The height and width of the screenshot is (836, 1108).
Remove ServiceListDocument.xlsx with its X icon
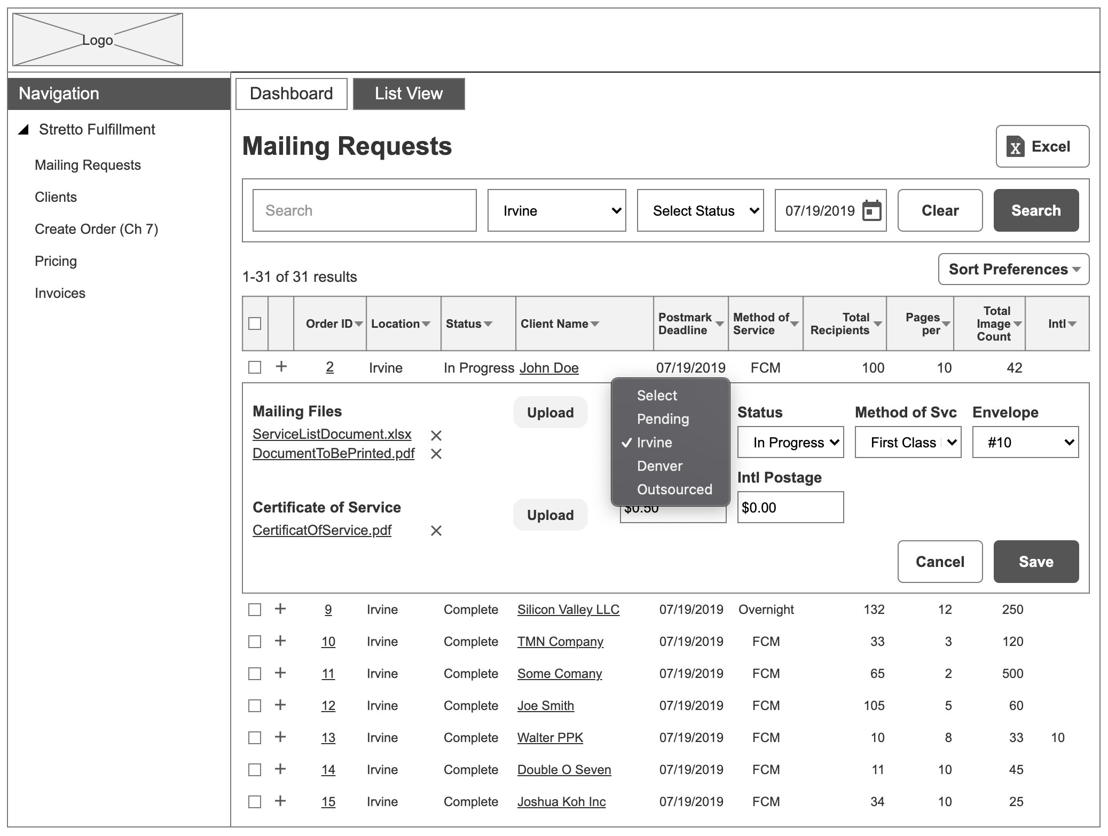pyautogui.click(x=436, y=436)
